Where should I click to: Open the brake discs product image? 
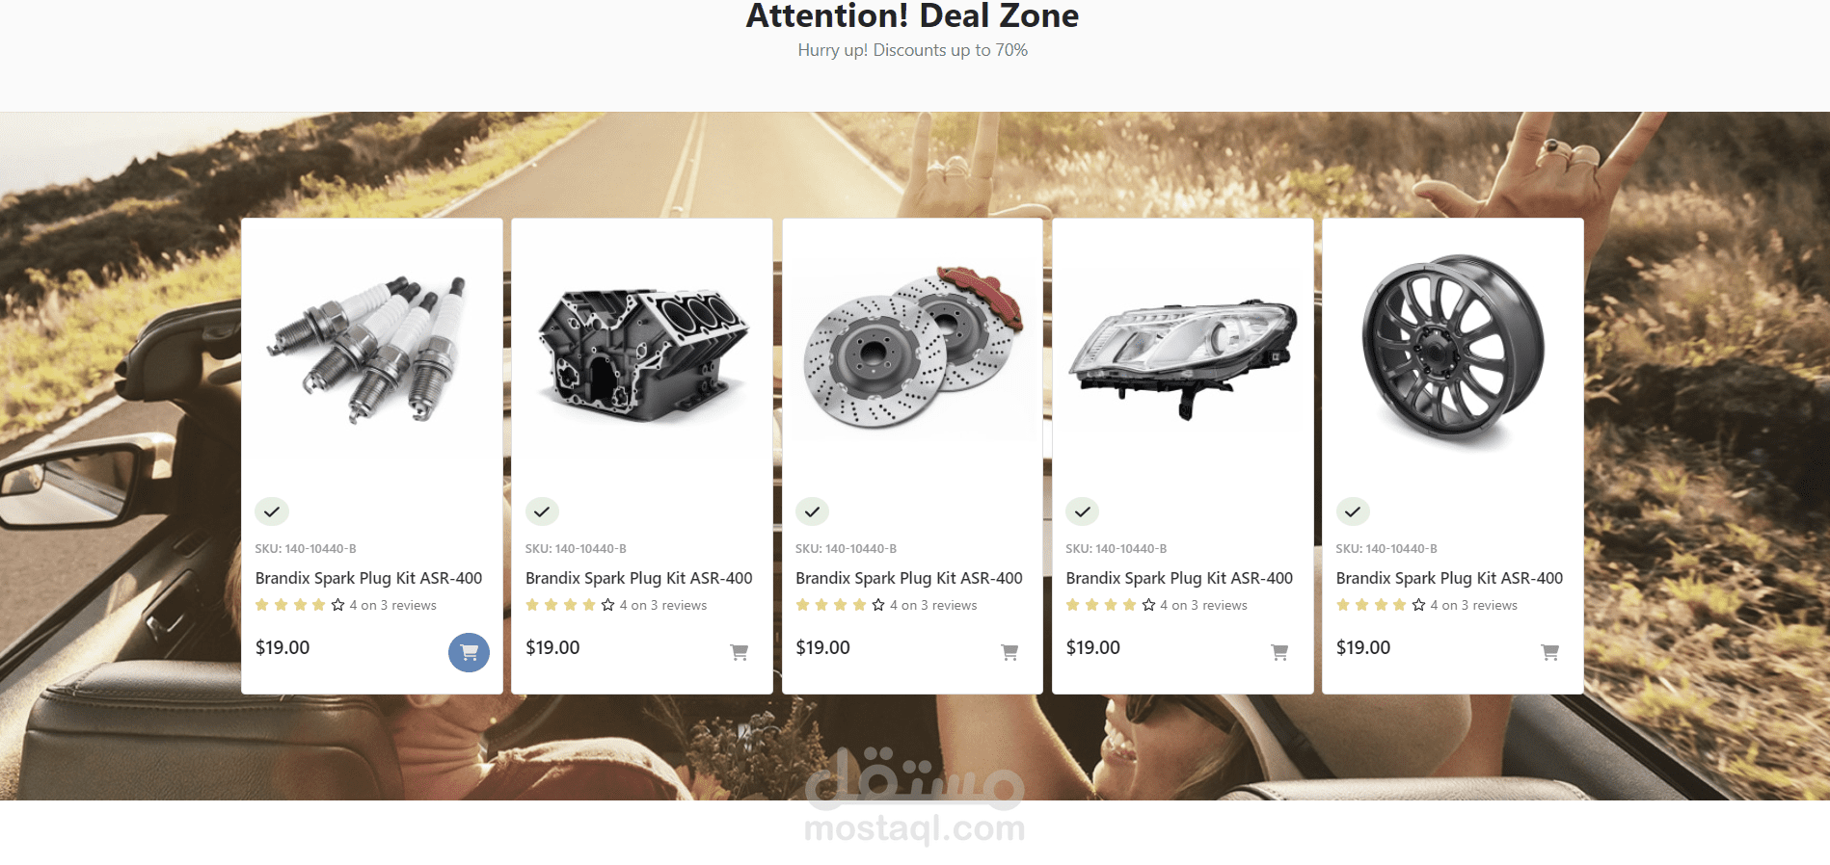coord(911,347)
